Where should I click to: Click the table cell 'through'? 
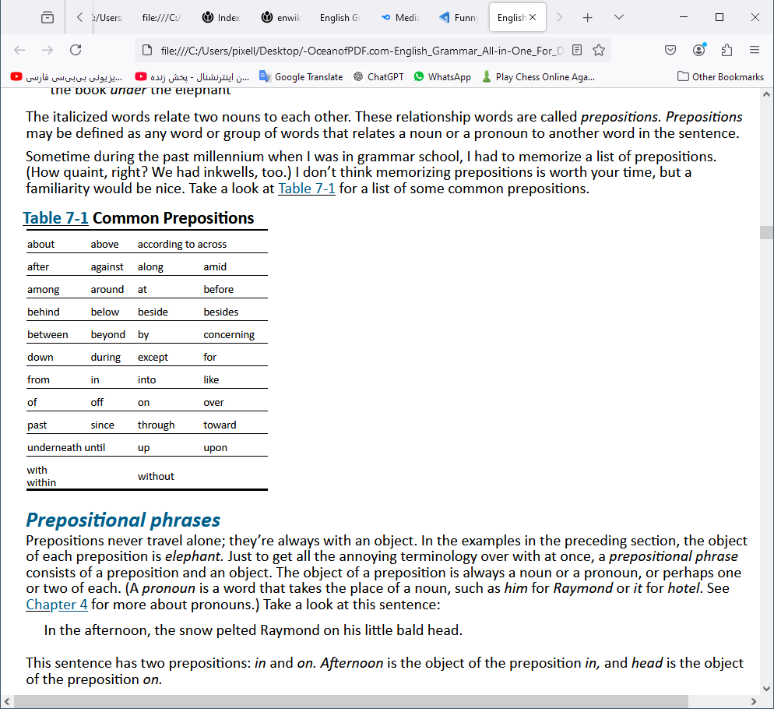tap(156, 425)
